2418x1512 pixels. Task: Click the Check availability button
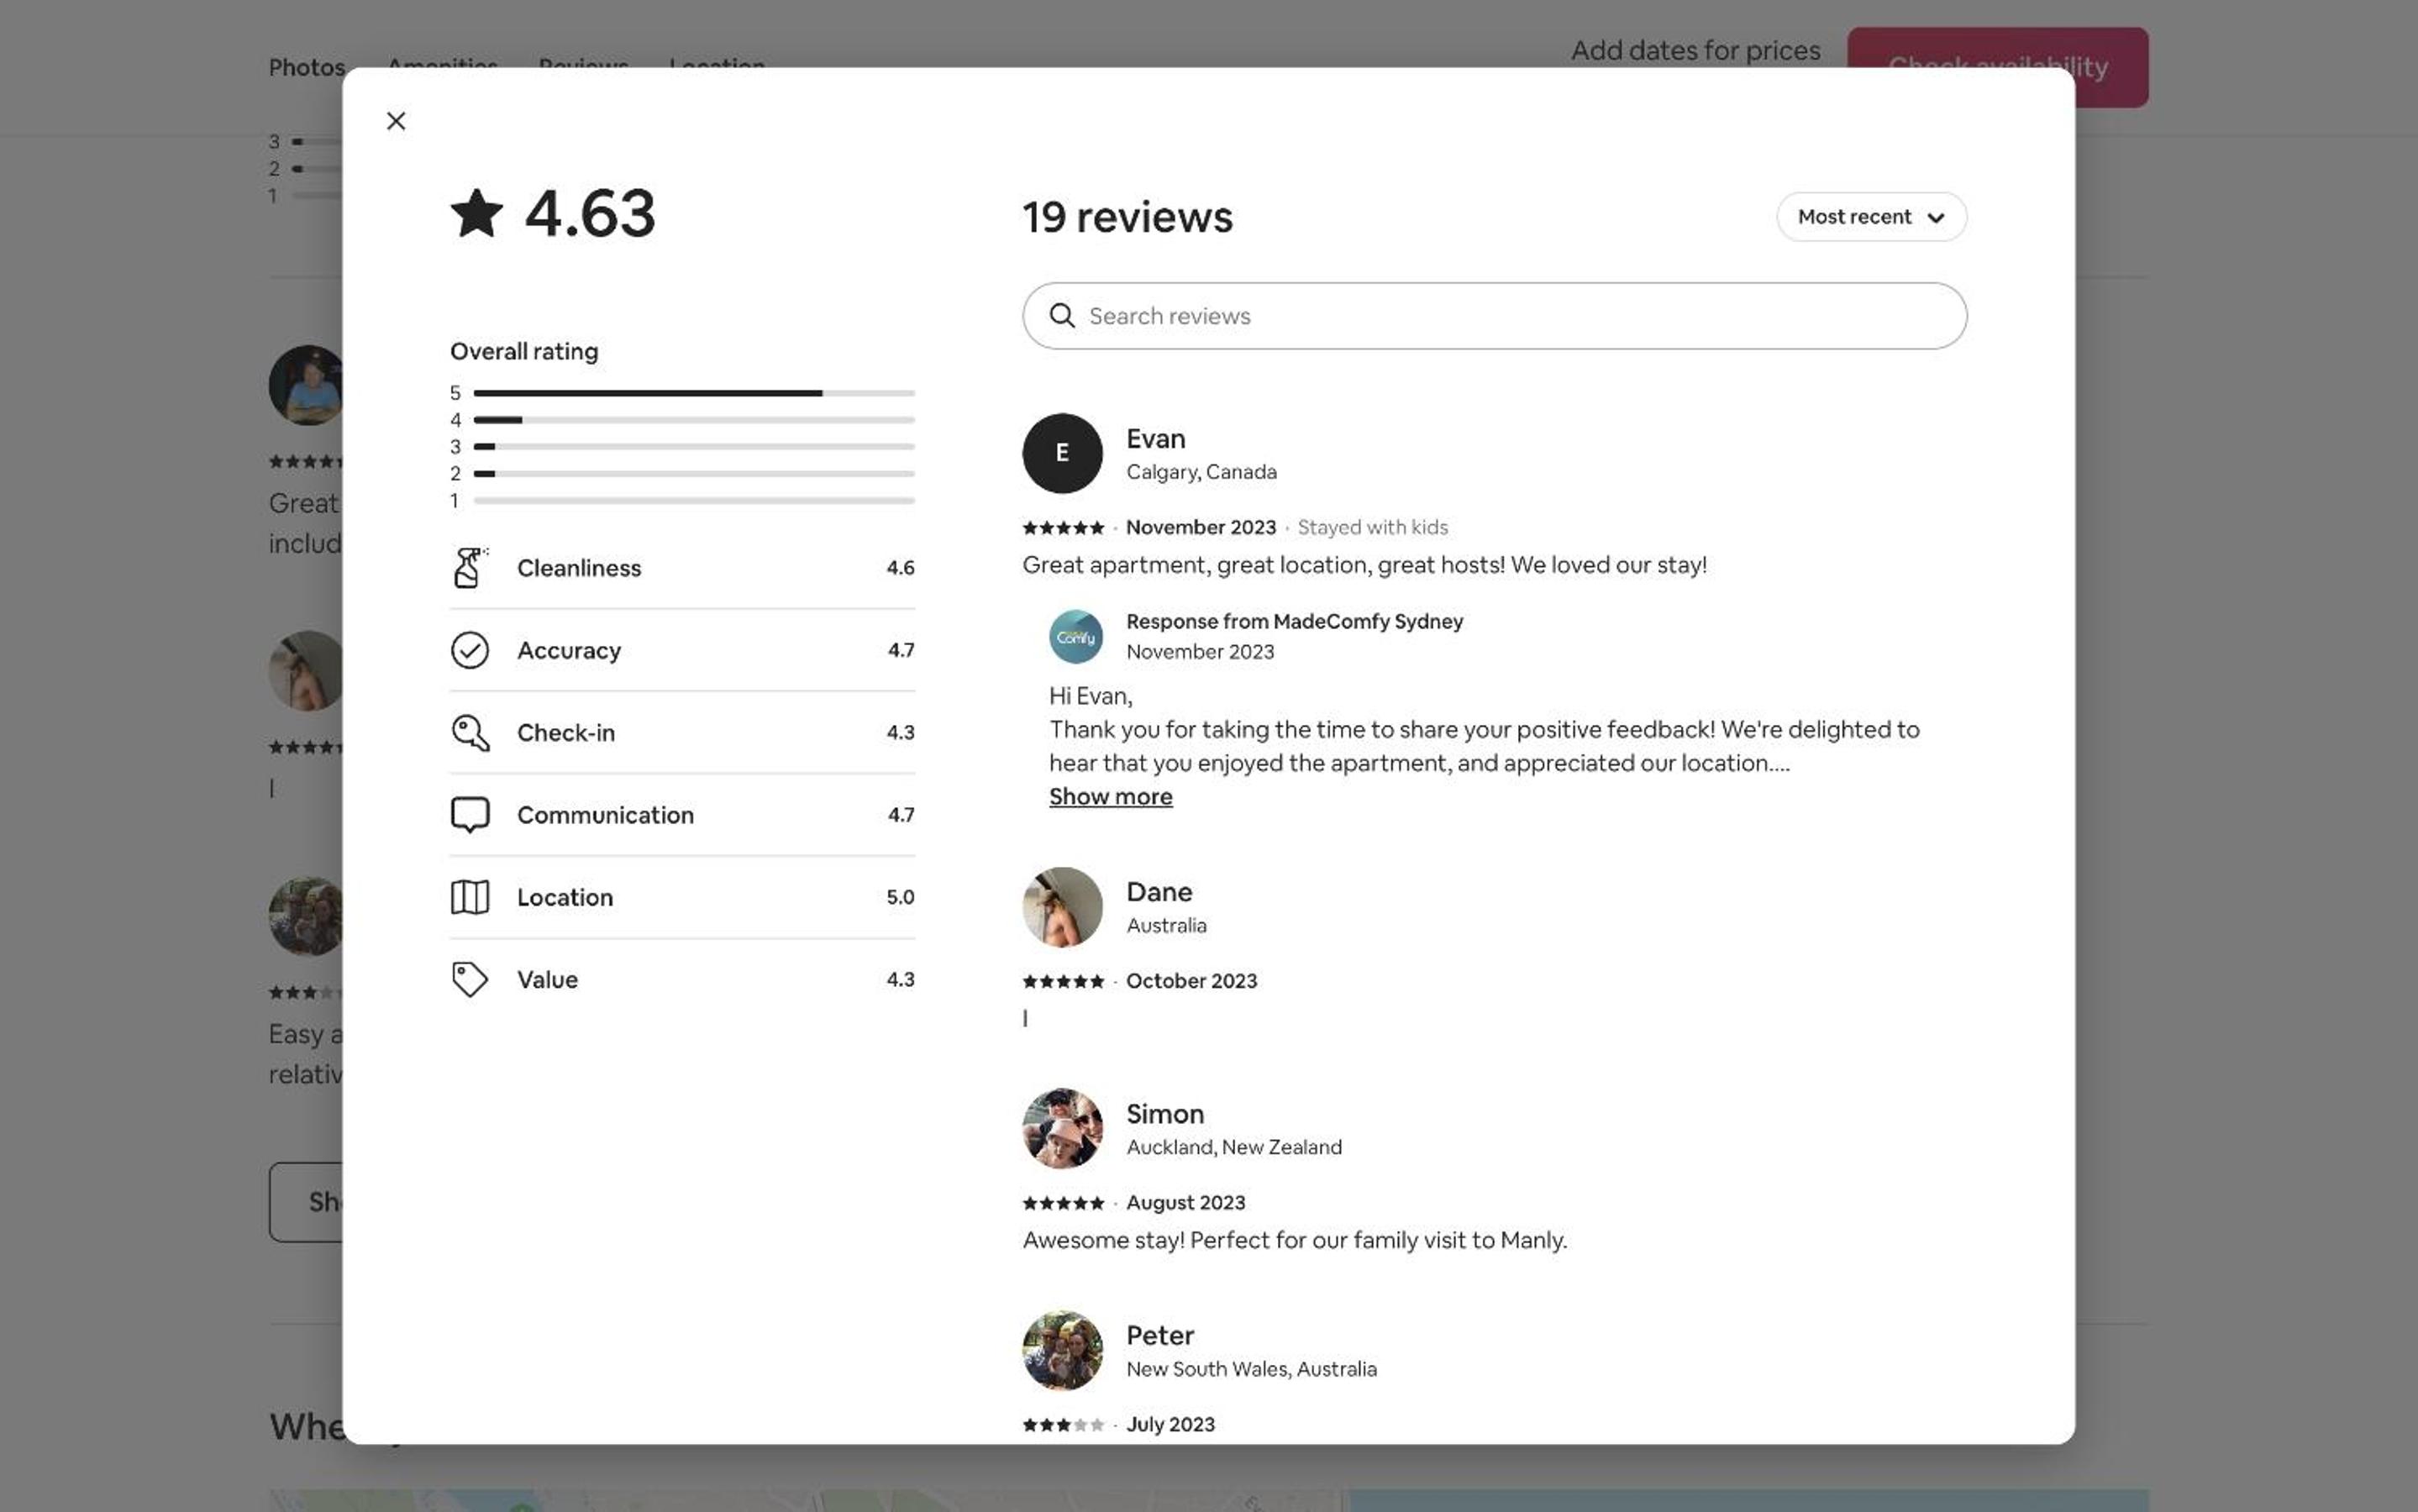click(x=1997, y=67)
